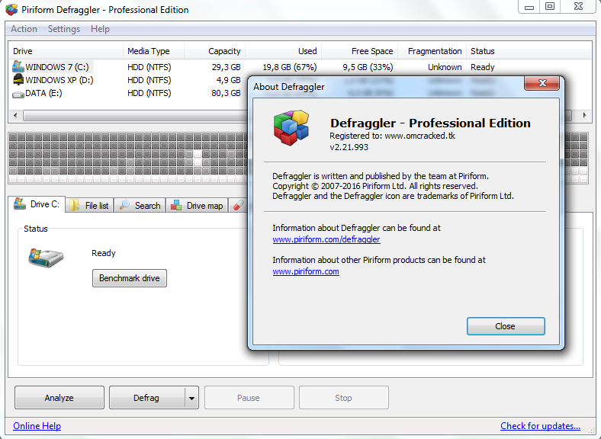Click 'HDD (NTFS)' in the WINDOWS XP row
Viewport: 601px width, 439px height.
point(149,80)
